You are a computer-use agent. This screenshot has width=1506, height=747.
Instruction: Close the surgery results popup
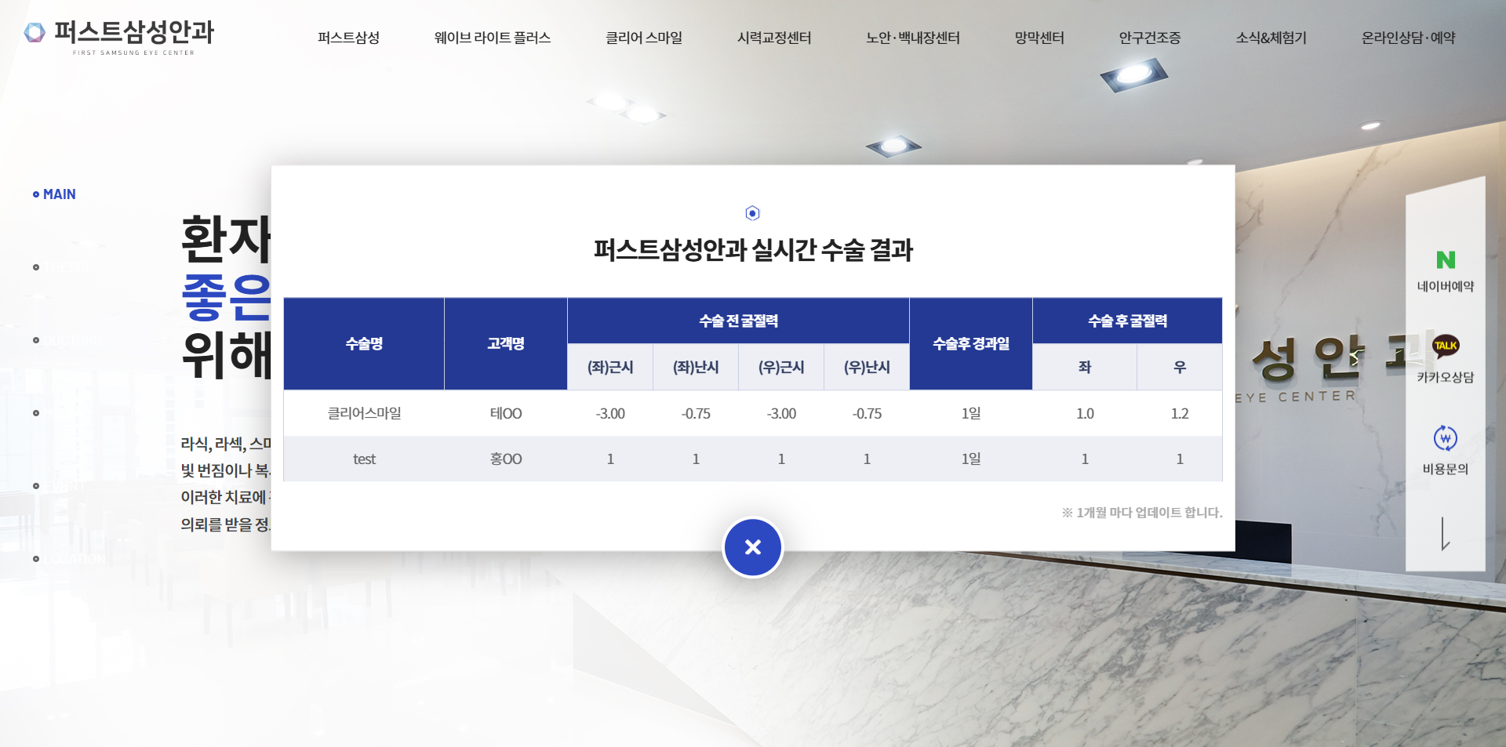click(x=752, y=547)
